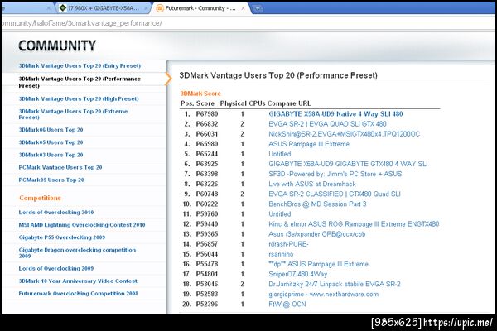Open SF3D -Powered by: Jimm's PC Store + ASUS

335,174
